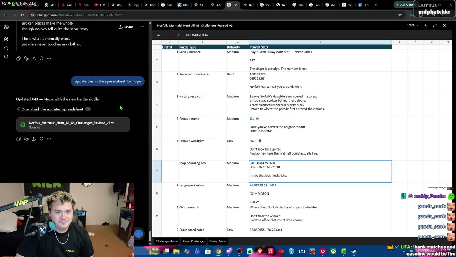Open search chats magnifier in sidebar
The image size is (456, 257).
[6, 48]
